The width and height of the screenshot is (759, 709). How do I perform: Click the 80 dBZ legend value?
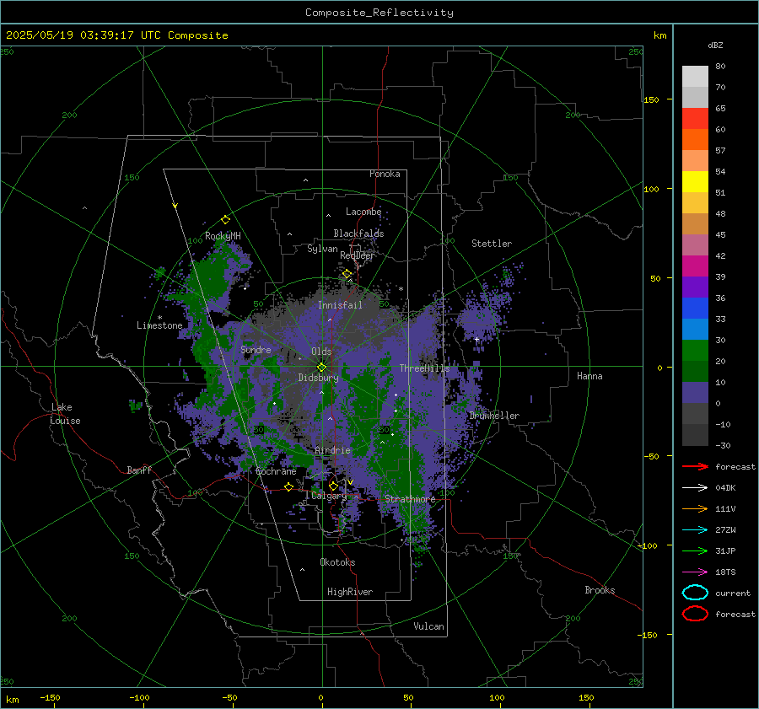pos(720,67)
